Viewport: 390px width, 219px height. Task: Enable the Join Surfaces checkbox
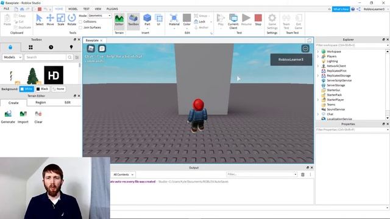(x=80, y=27)
